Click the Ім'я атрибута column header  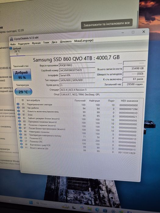click(33, 100)
